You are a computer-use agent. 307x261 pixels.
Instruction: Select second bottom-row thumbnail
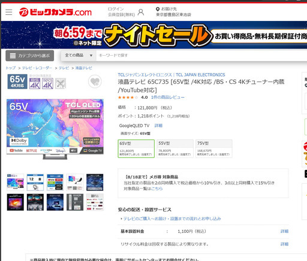(35, 202)
